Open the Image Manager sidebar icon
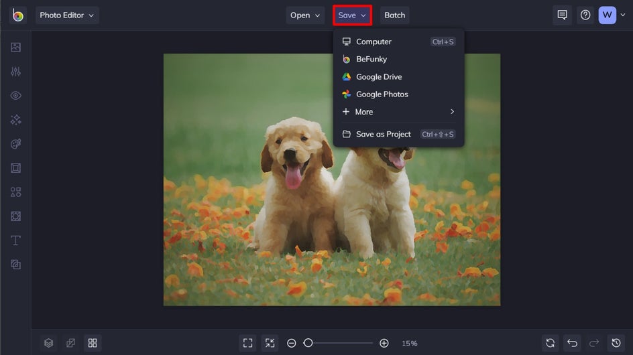This screenshot has width=633, height=355. [15, 48]
